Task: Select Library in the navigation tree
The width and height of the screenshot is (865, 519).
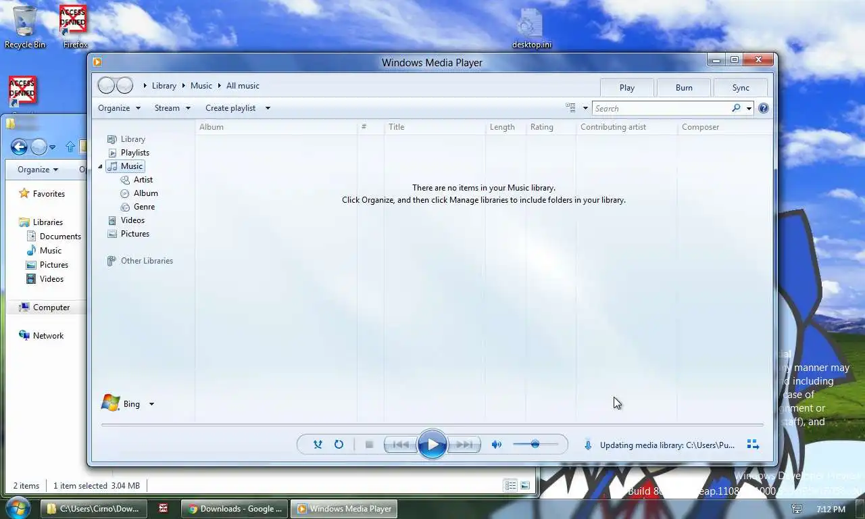Action: pos(126,139)
